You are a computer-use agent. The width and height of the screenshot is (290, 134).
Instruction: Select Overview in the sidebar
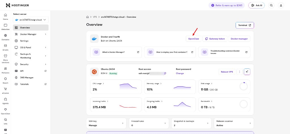pos(31,28)
